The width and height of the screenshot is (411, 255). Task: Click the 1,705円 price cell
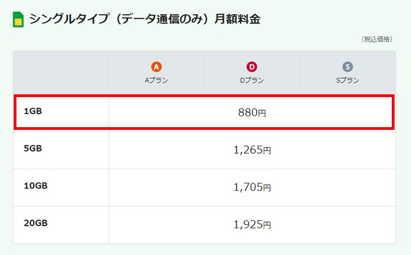click(252, 187)
